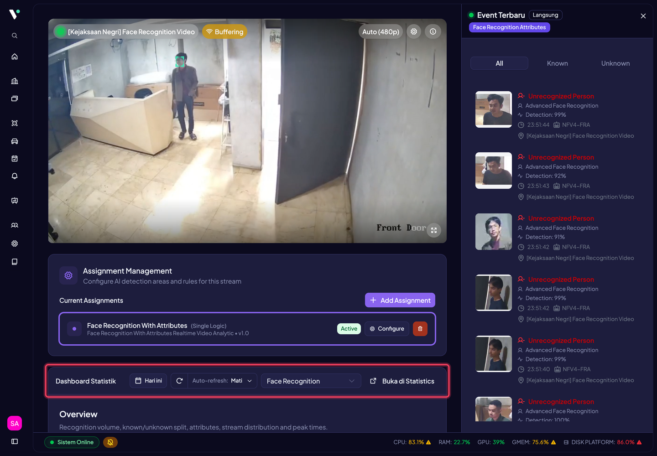This screenshot has height=456, width=657.
Task: Click the Add Assignment button
Action: 400,300
